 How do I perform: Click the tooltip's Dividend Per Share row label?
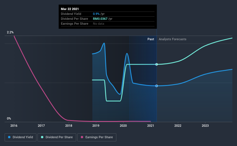(74, 19)
